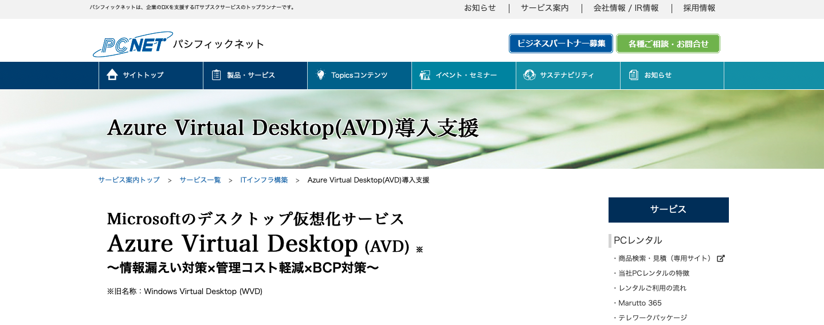Screen dimensions: 824x325
Task: Open the お知らせ link in the top bar
Action: pyautogui.click(x=480, y=8)
